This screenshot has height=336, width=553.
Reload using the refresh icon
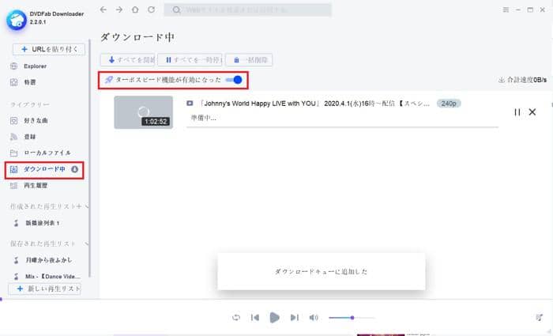click(152, 9)
